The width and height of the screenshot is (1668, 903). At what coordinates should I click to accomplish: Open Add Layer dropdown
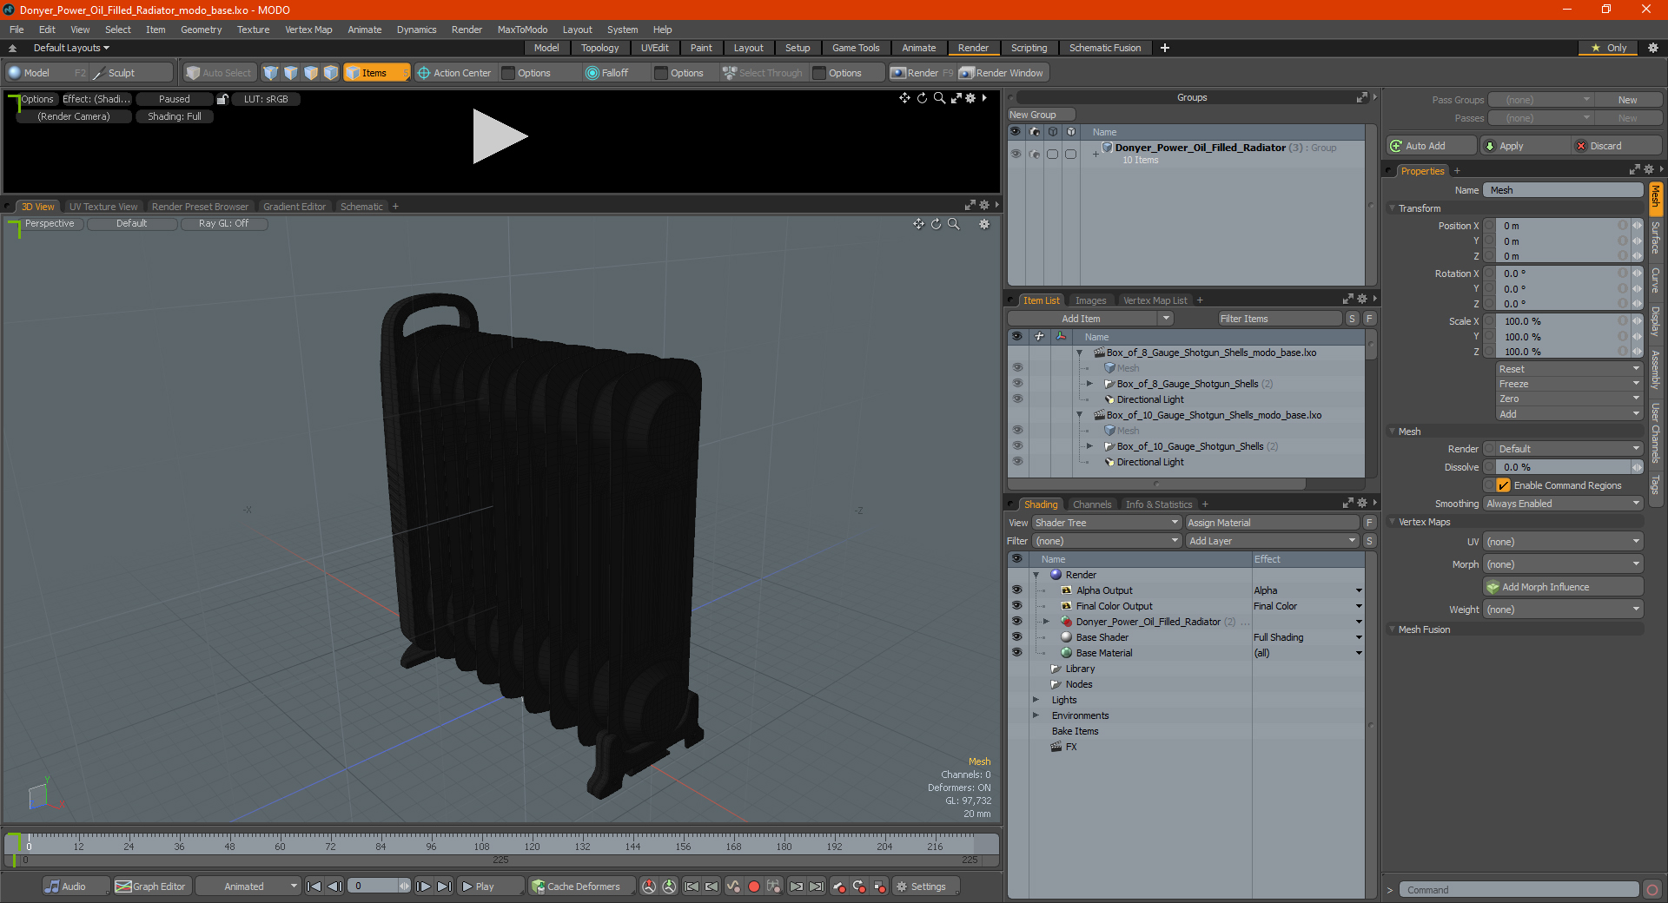pos(1272,541)
